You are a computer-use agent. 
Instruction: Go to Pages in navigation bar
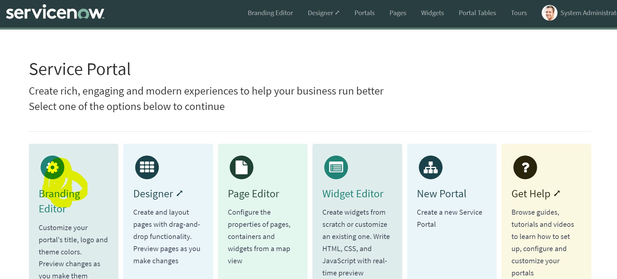tap(398, 13)
